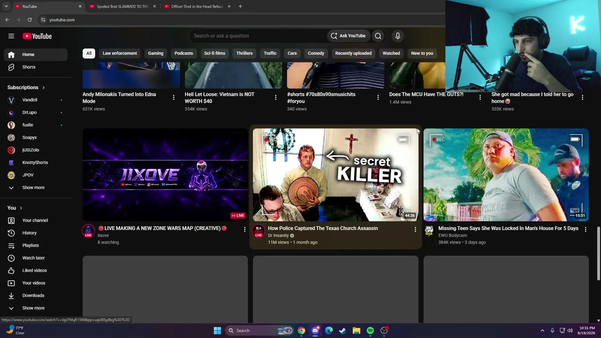This screenshot has height=338, width=601.
Task: Open Playlists in the sidebar
Action: tap(36, 246)
